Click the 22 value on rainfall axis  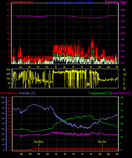[9, 111]
